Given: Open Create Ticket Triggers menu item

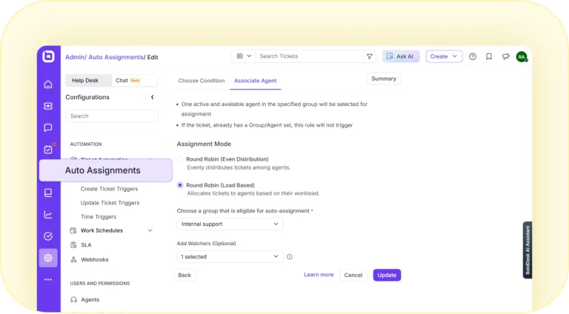Looking at the screenshot, I should [109, 189].
